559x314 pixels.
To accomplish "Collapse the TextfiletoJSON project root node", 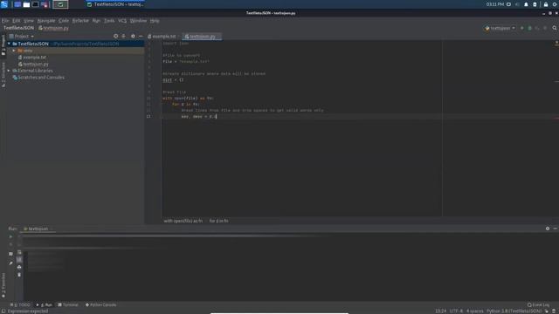I will click(9, 44).
